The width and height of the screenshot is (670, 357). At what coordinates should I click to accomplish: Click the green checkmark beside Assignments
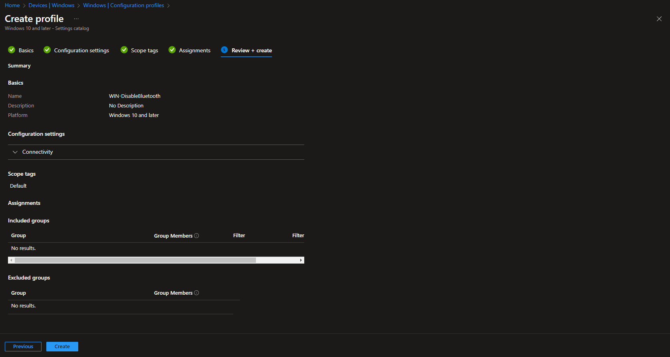tap(172, 50)
